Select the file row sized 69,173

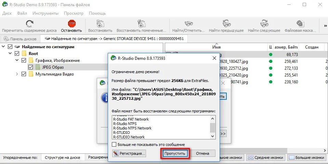246,55
